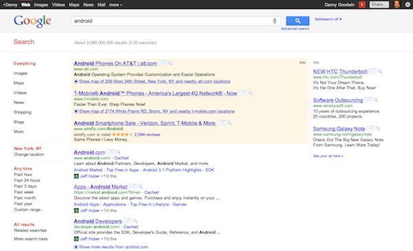
Task: Filter results to Past 24 hours
Action: 27,180
